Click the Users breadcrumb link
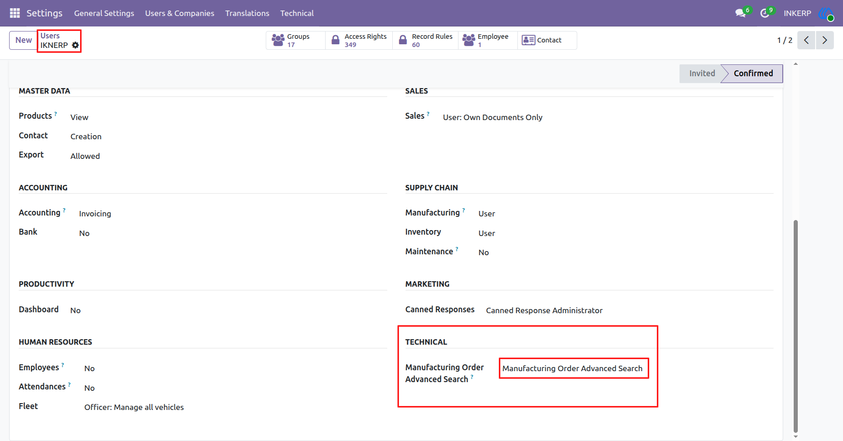843x441 pixels. click(x=50, y=36)
